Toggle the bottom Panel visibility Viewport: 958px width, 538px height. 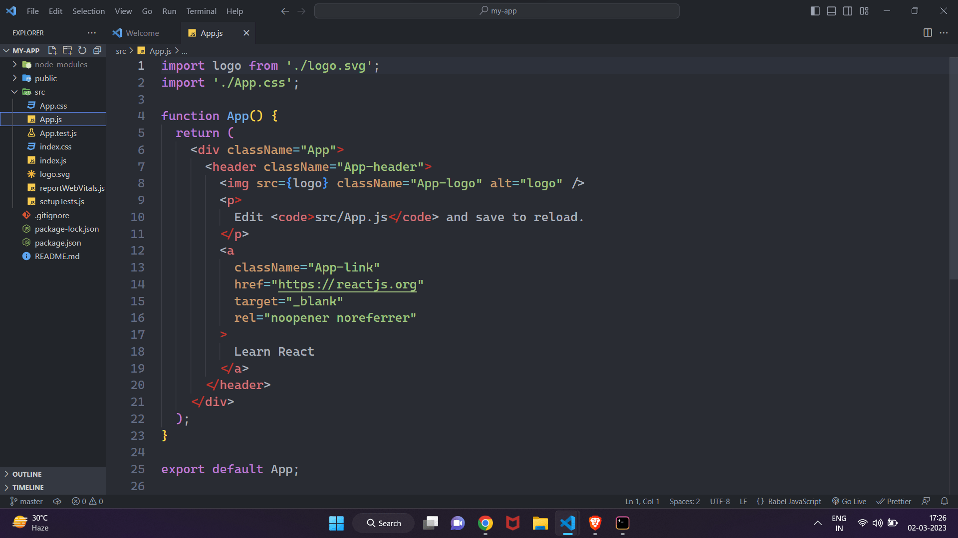click(831, 11)
